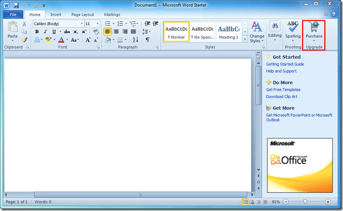343x211 pixels.
Task: Minimize the ribbon caret icon
Action: pos(326,15)
